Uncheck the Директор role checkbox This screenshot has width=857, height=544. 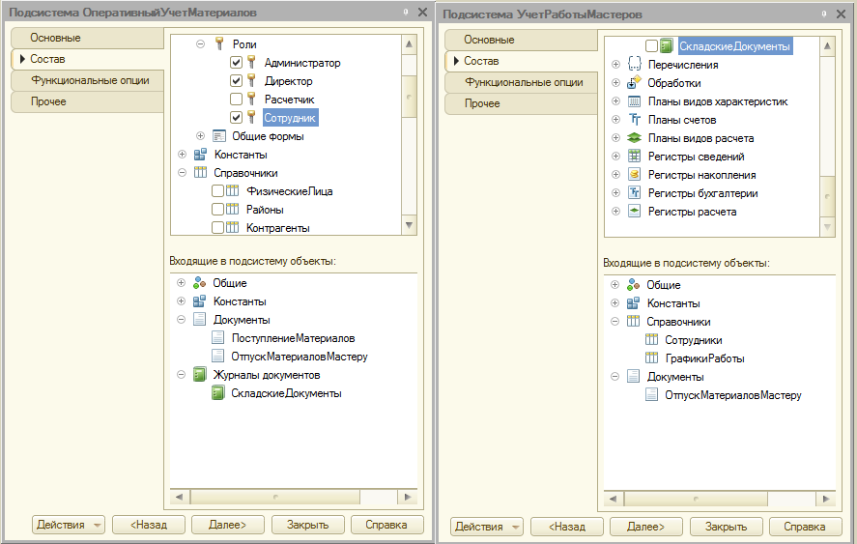coord(236,81)
